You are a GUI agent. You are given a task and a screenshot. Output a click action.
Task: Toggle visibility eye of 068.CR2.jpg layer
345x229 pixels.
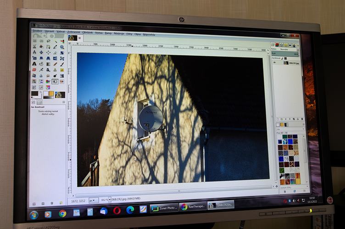(274, 63)
